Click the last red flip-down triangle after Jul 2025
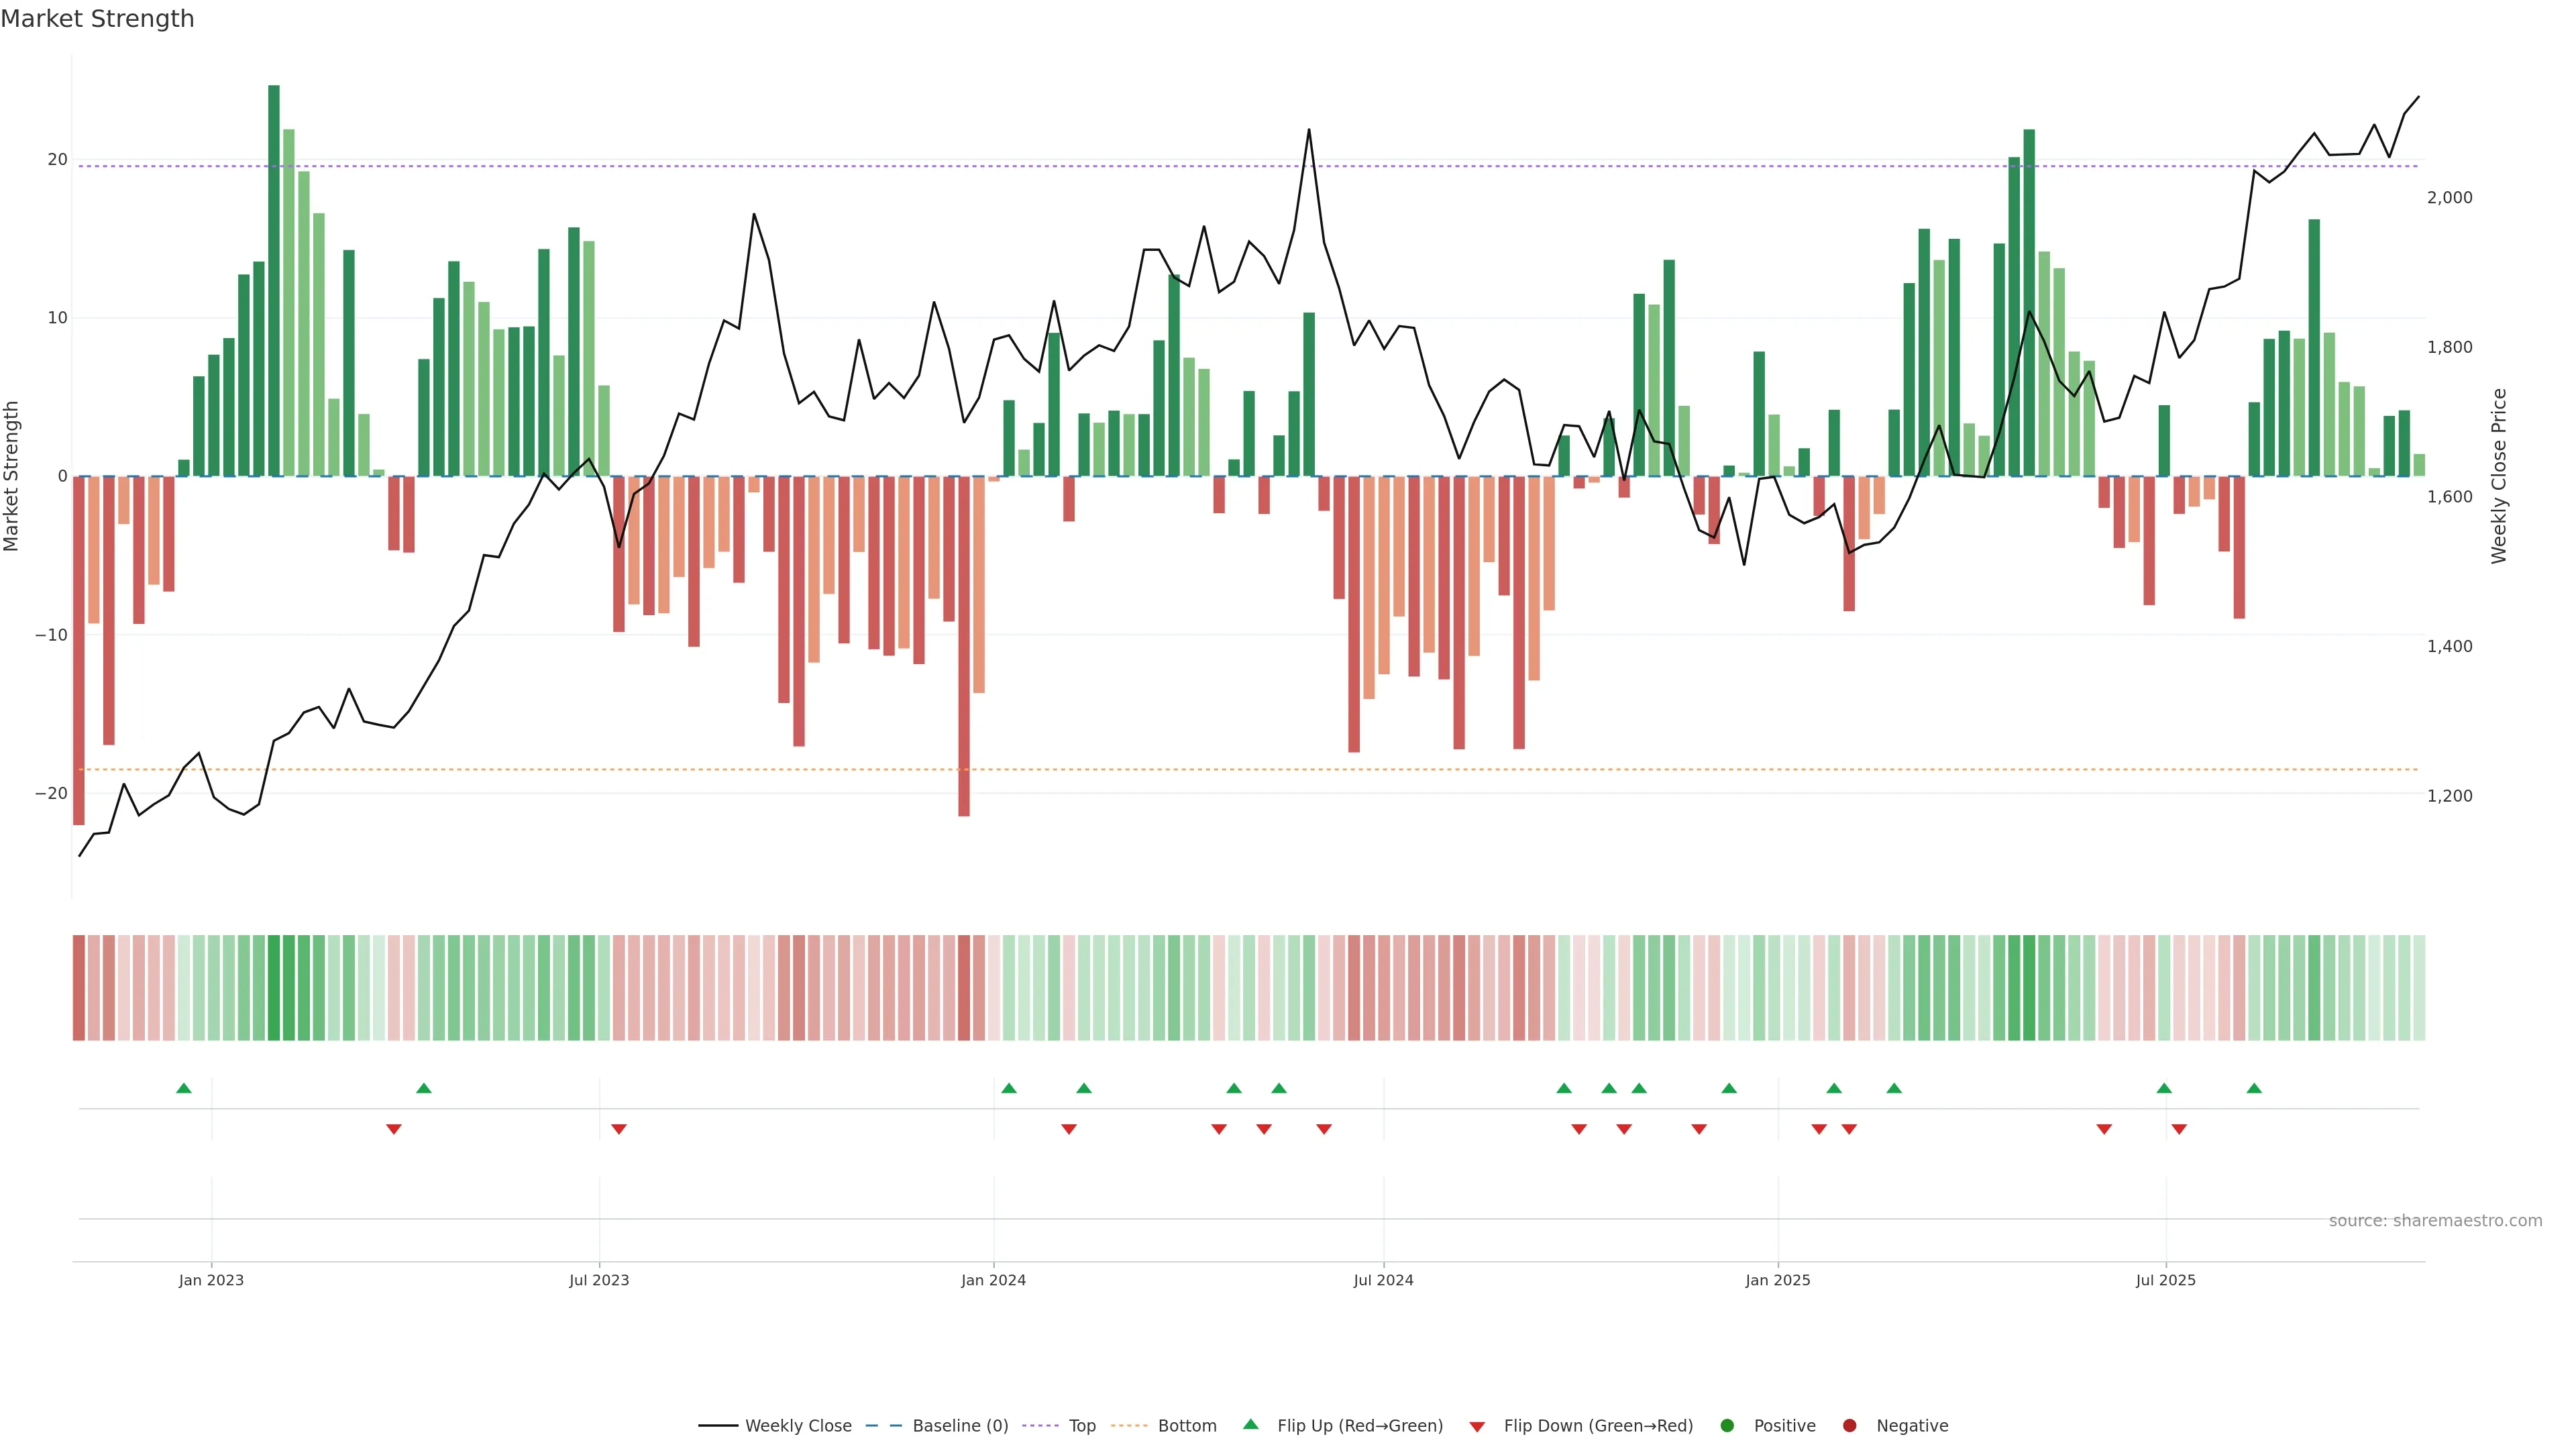This screenshot has height=1449, width=2576. click(2179, 1129)
